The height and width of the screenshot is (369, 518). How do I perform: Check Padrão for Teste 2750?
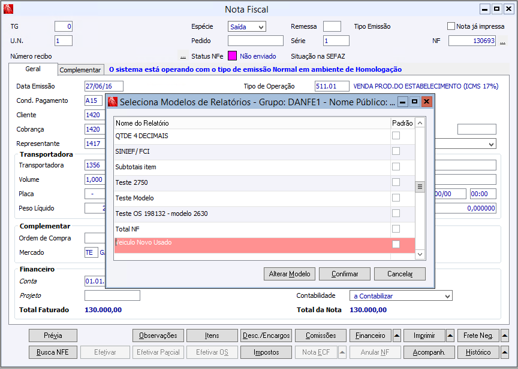tap(396, 182)
